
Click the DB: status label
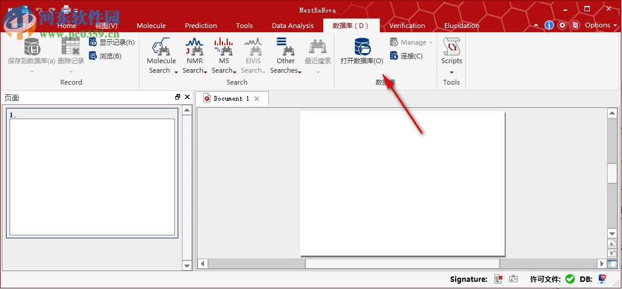[x=586, y=279]
